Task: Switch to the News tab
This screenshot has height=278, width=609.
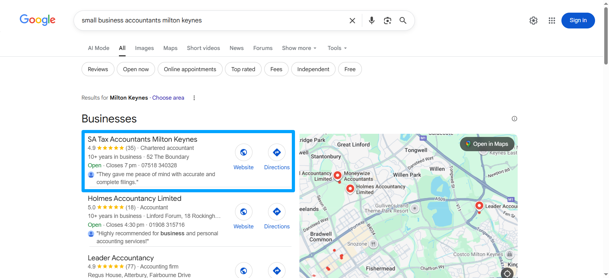Action: pyautogui.click(x=236, y=48)
